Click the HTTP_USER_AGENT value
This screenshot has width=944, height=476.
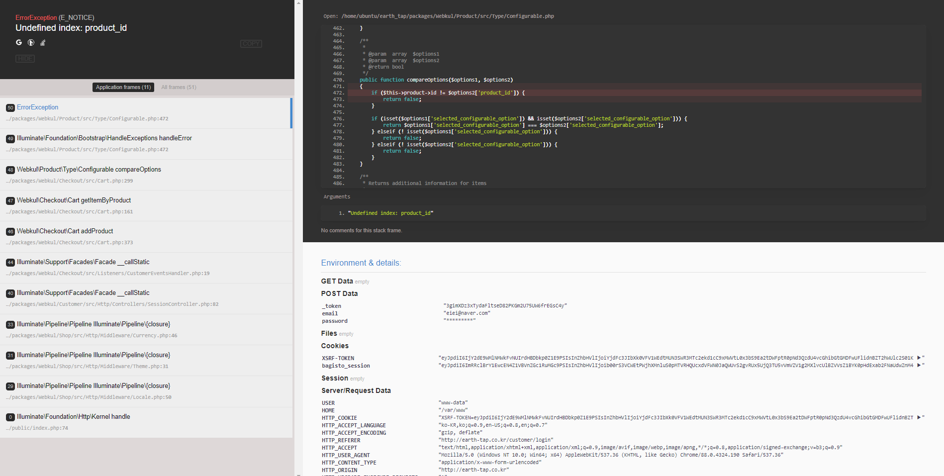click(611, 455)
